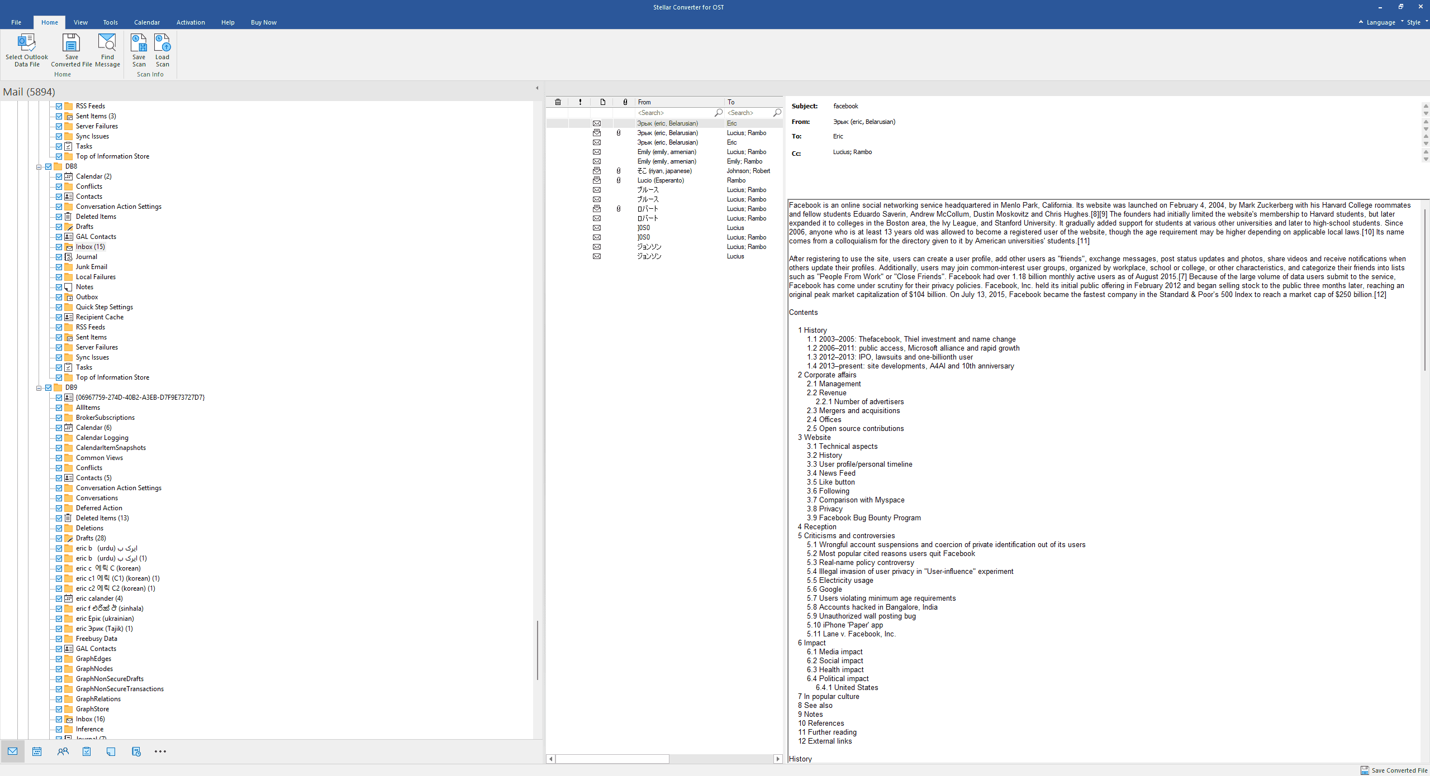1430x776 pixels.
Task: Sort by deleted items trash column icon
Action: (x=558, y=102)
